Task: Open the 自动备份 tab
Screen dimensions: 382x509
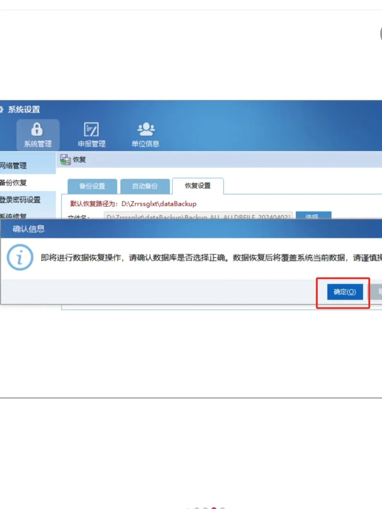Action: point(145,186)
